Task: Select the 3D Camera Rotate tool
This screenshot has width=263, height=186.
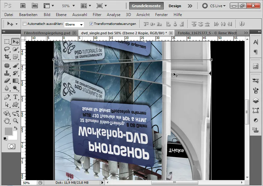Action: 15,113
